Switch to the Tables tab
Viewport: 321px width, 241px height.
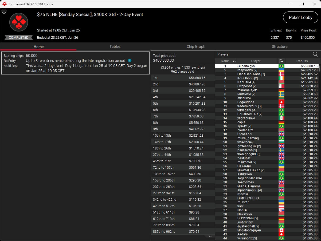pos(115,46)
